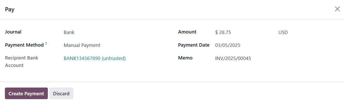This screenshot has width=344, height=103.
Task: Click the Payment Date label
Action: [x=194, y=45]
